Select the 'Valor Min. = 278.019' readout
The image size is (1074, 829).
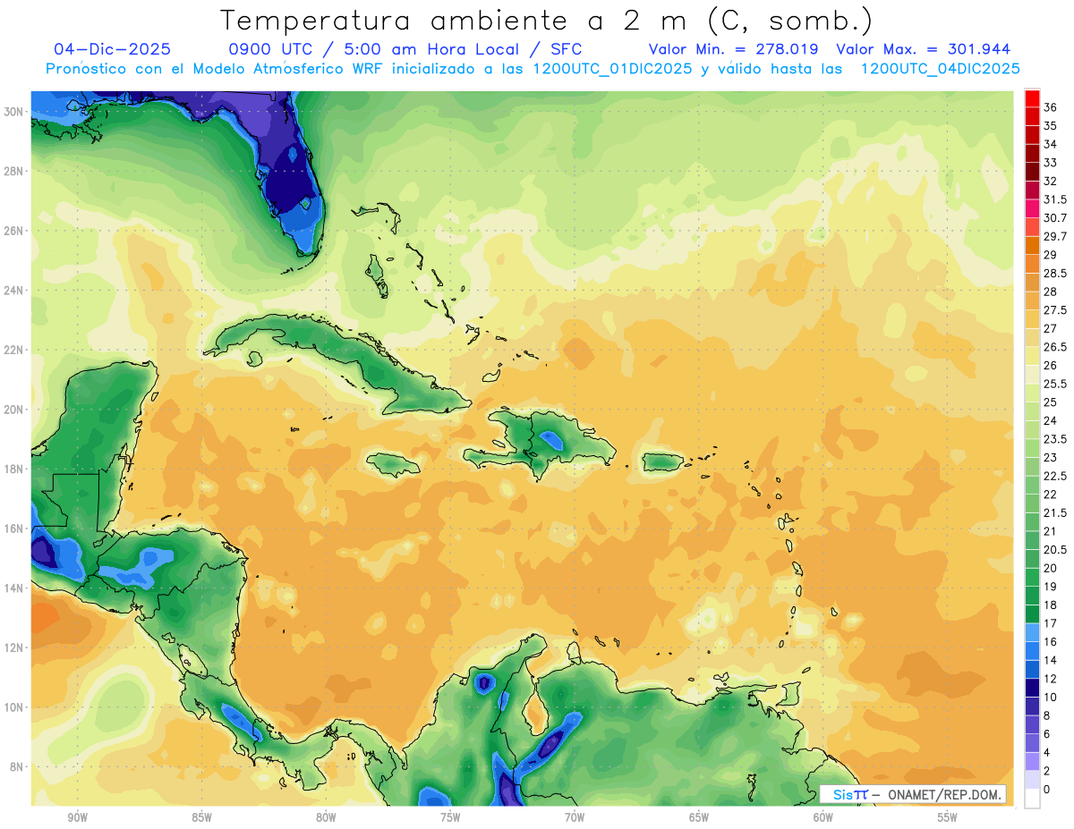point(732,49)
